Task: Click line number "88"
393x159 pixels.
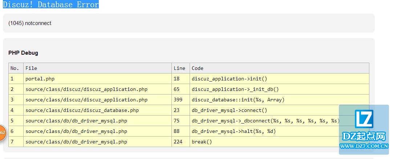Action: pyautogui.click(x=177, y=131)
